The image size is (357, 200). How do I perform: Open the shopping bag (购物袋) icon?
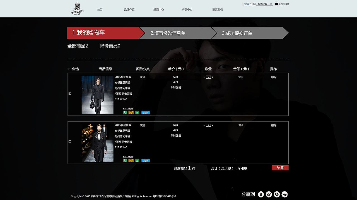[x=277, y=4]
